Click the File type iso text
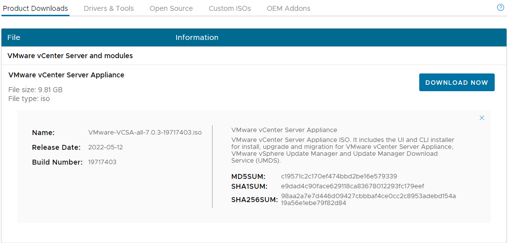The image size is (509, 243). coord(29,99)
